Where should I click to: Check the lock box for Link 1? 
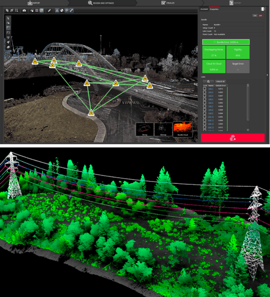[x=205, y=89]
